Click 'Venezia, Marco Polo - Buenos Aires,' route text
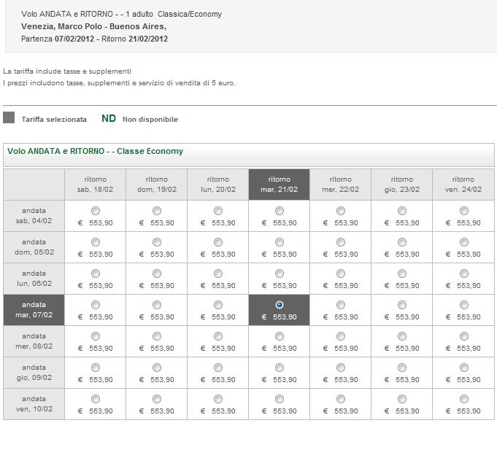This screenshot has height=450, width=497. coord(94,26)
